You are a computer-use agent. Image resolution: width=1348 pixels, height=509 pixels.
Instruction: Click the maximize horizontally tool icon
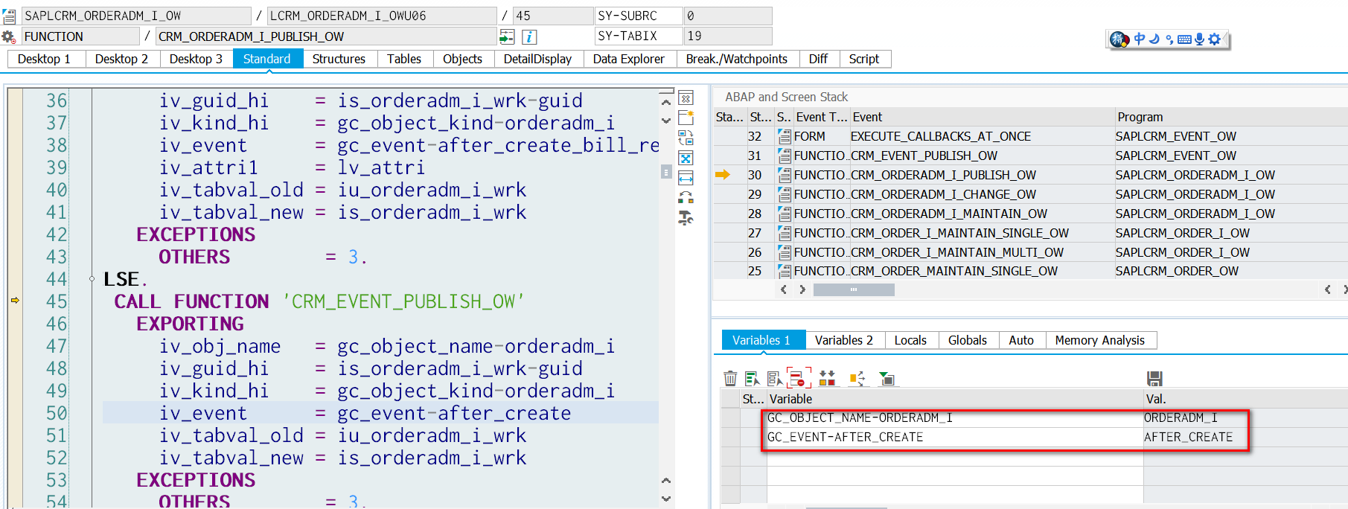[x=686, y=178]
